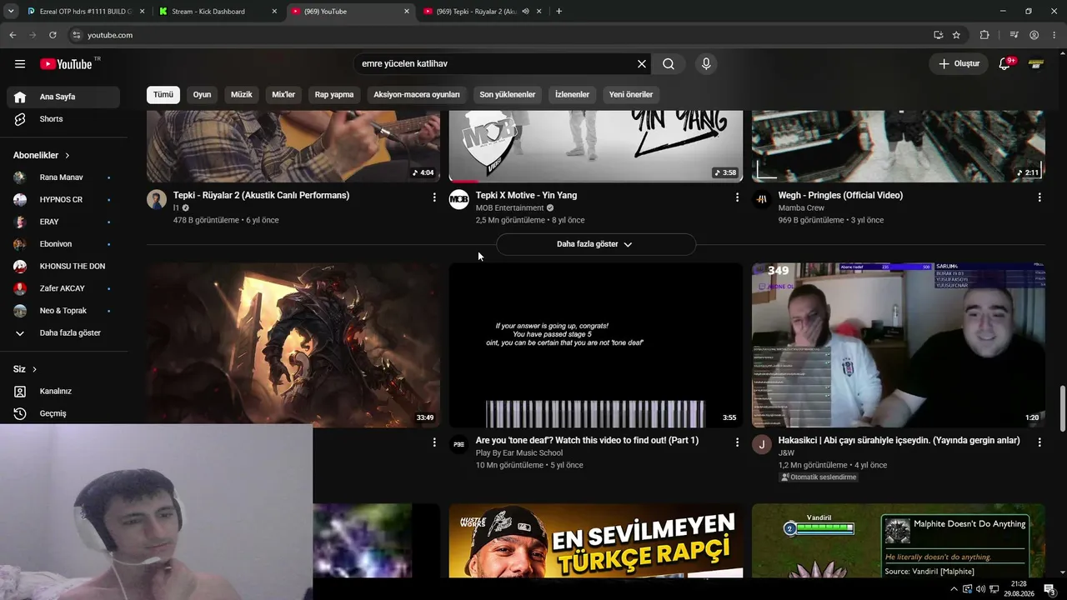Open the Tepki - Rüyalar 2 video title

261,196
